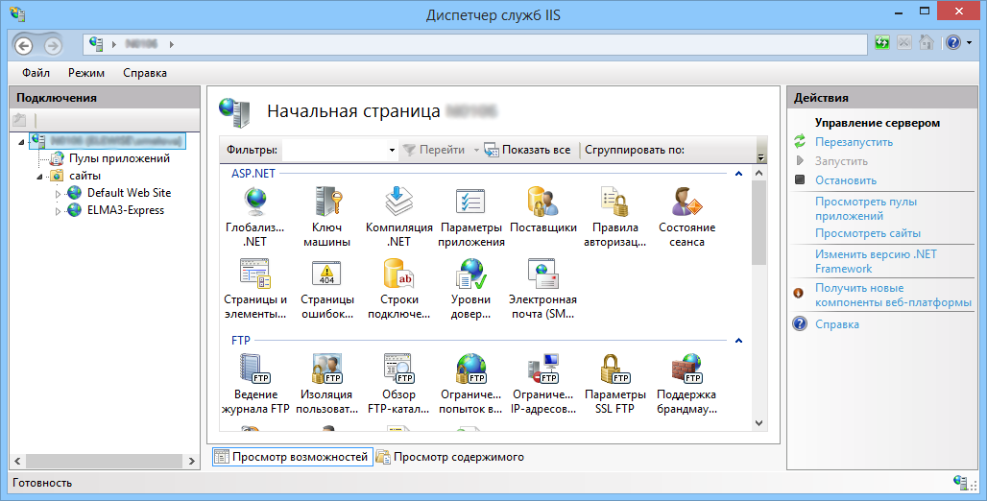This screenshot has height=501, width=987.
Task: Collapse the ASP.NET group section
Action: [738, 174]
